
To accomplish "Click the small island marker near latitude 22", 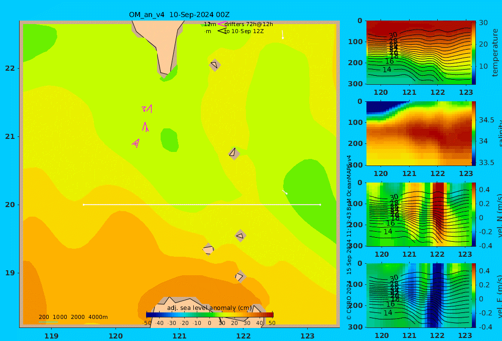I will 215,65.
